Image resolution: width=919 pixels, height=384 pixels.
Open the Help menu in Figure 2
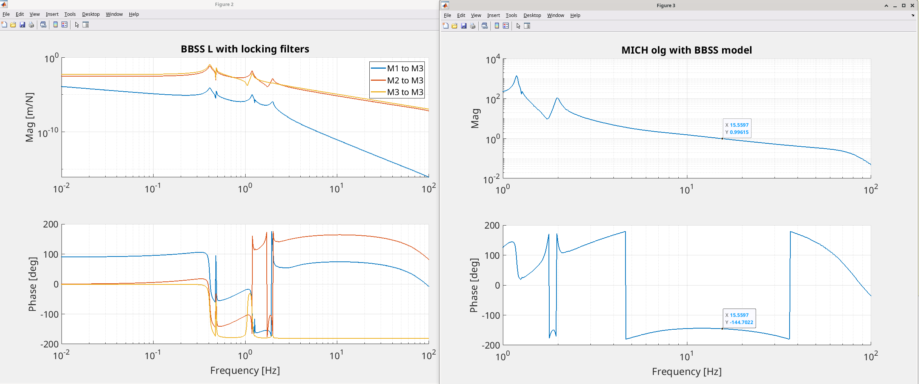[134, 14]
